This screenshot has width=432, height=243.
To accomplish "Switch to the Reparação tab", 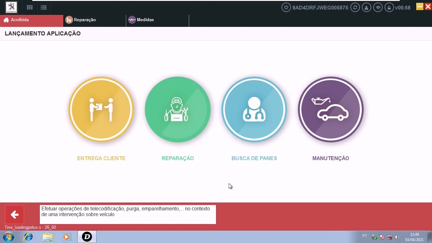I will 94,20.
